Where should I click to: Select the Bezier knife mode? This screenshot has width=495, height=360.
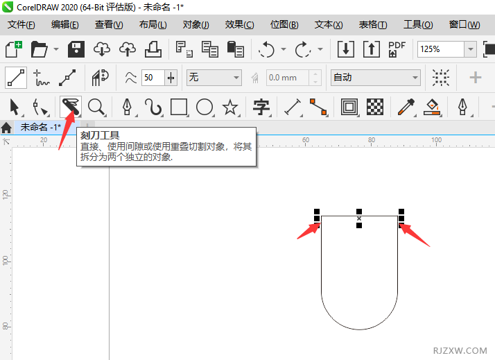pyautogui.click(x=67, y=78)
